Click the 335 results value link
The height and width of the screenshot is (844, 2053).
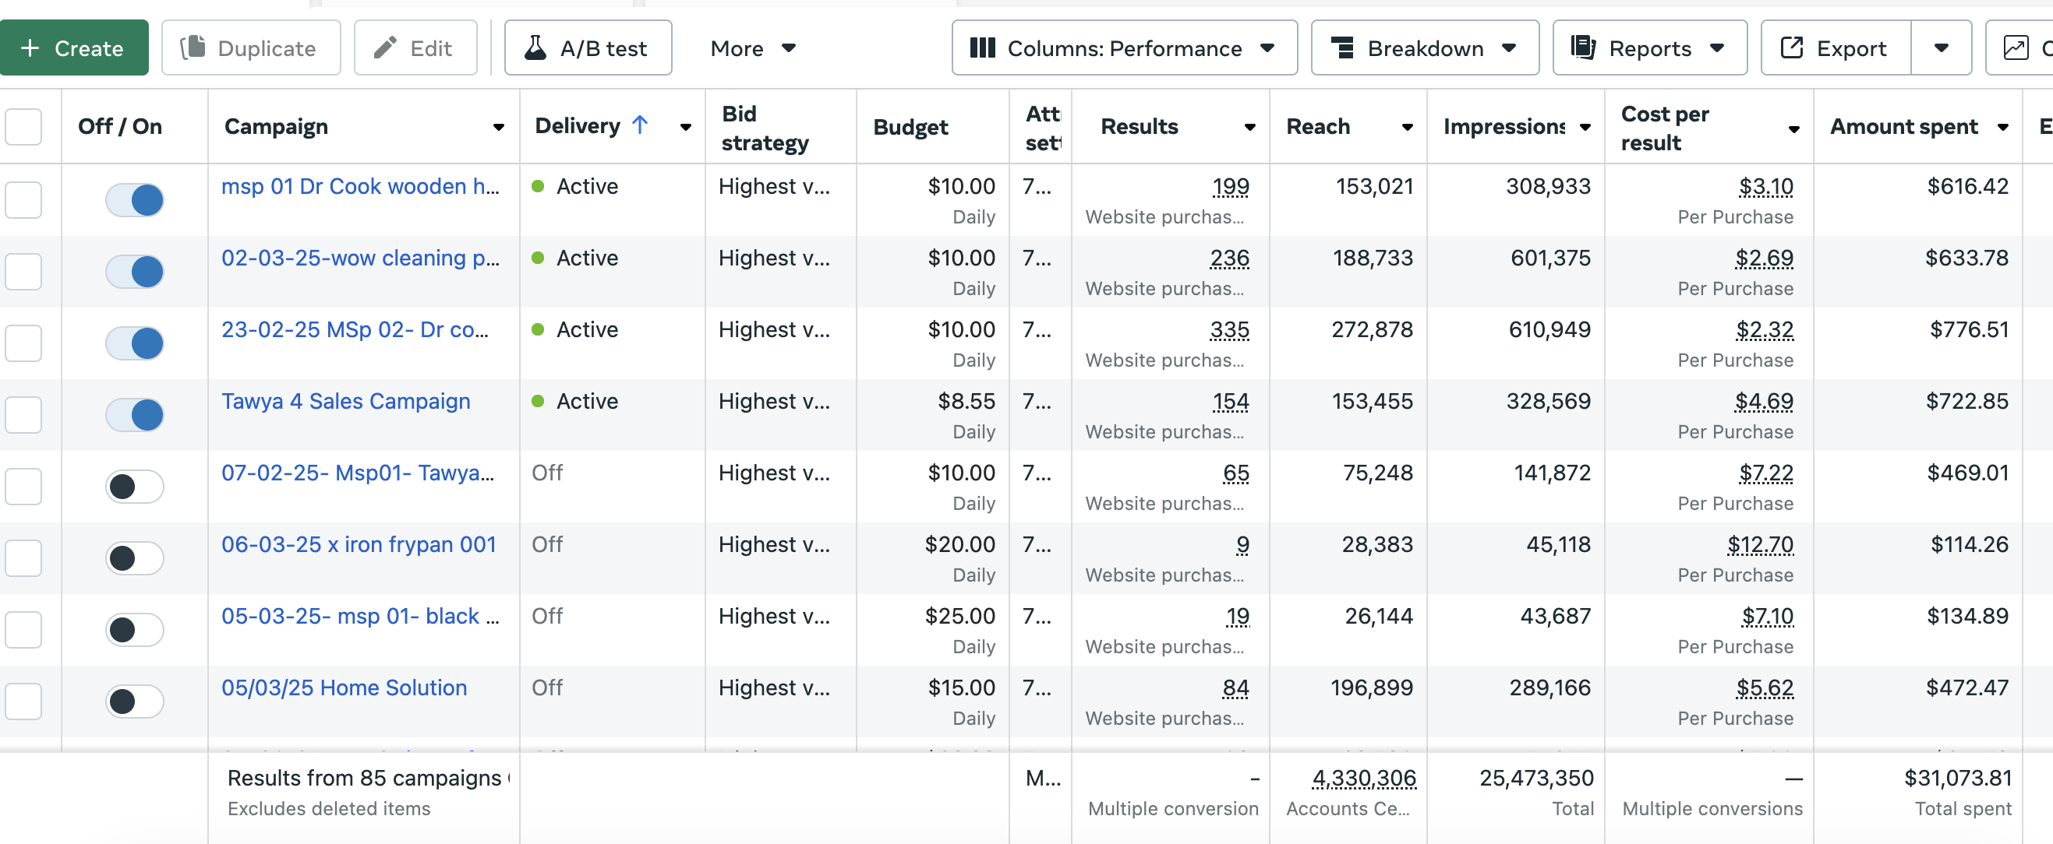point(1230,329)
